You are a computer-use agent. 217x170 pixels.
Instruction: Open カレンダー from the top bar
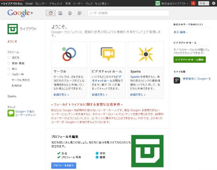click(41, 4)
